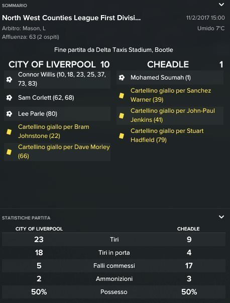Viewport: 230px width, 303px height.
Task: Click yellow card icon for Stuart Hadfield
Action: tap(122, 136)
